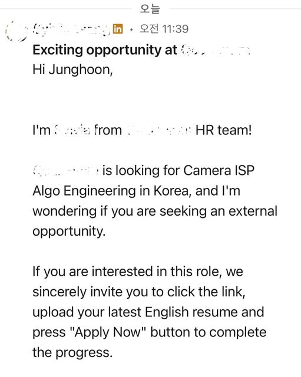Click 'the progress.' final line
This screenshot has width=301, height=377.
72,353
